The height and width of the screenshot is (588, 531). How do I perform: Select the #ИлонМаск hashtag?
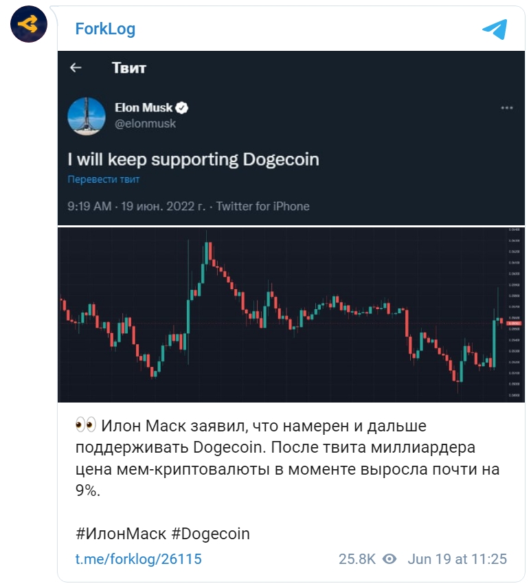121,534
